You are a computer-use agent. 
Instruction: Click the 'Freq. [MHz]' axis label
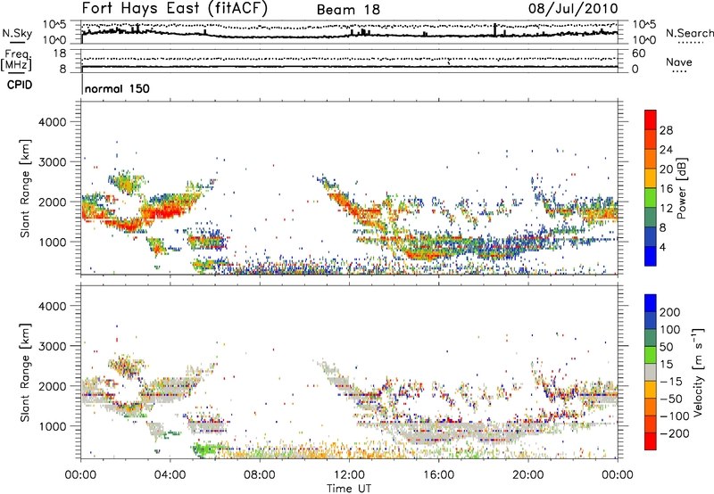[x=16, y=61]
